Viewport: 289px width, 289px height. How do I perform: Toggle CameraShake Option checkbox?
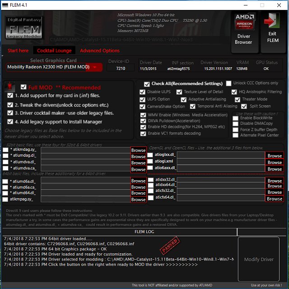[142, 107]
